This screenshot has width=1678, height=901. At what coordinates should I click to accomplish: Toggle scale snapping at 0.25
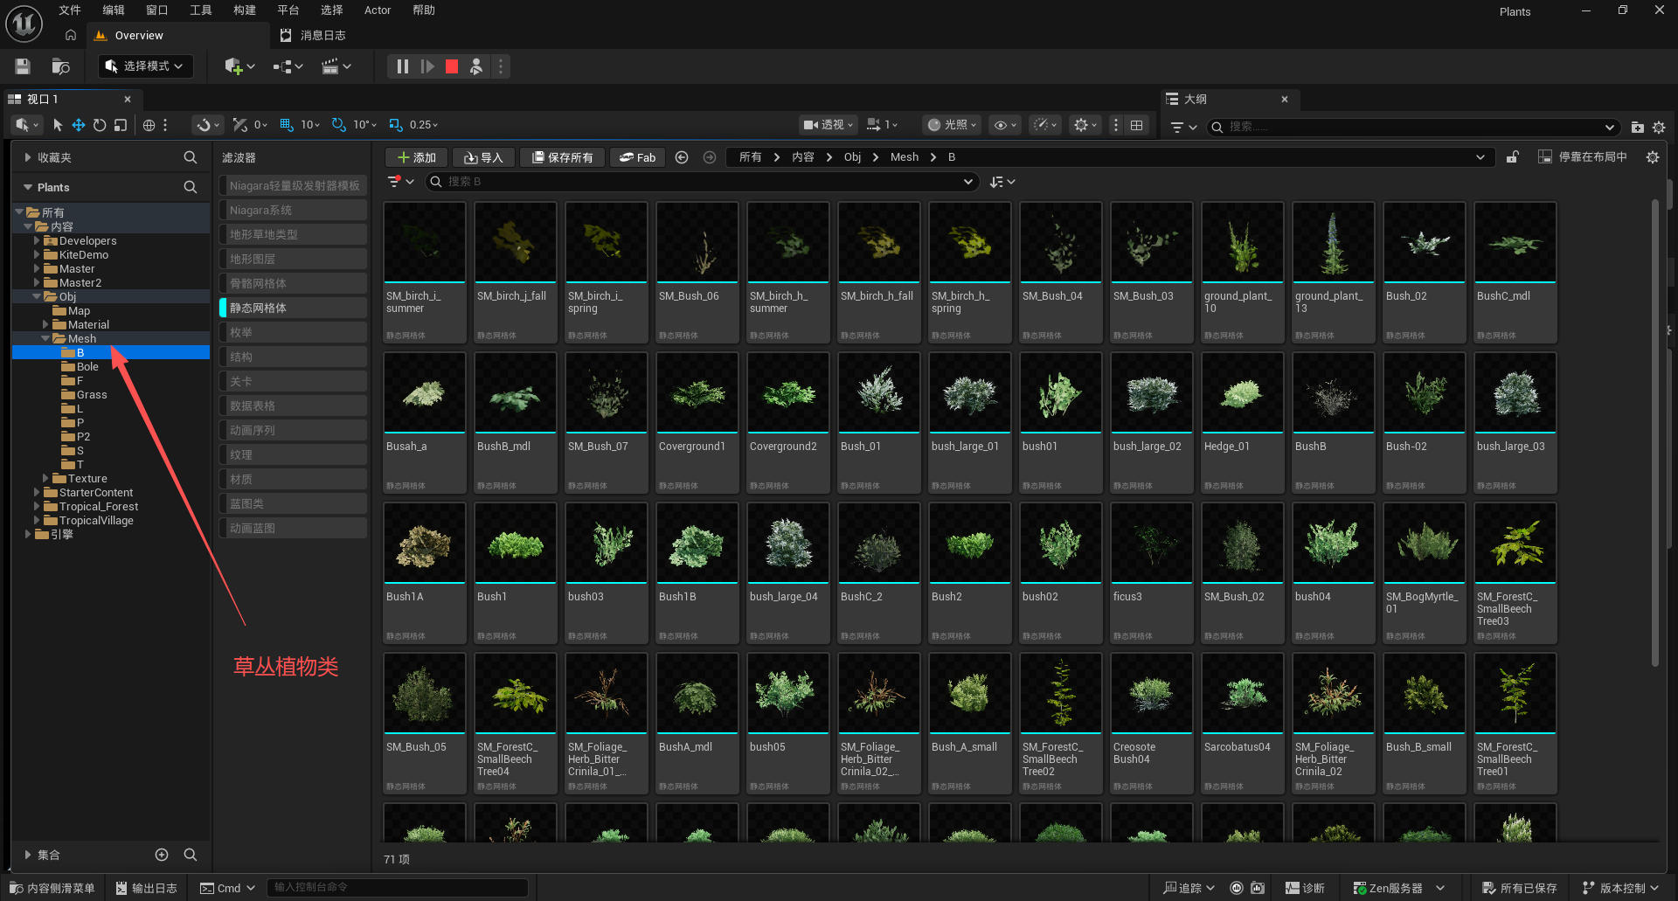coord(396,125)
